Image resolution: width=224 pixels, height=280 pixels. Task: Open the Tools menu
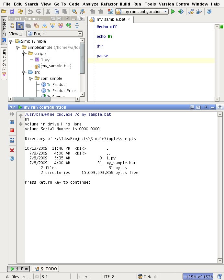pyautogui.click(x=150, y=4)
